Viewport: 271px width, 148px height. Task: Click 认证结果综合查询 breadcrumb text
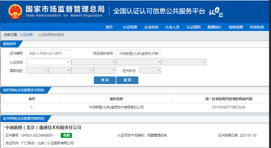click(51, 35)
